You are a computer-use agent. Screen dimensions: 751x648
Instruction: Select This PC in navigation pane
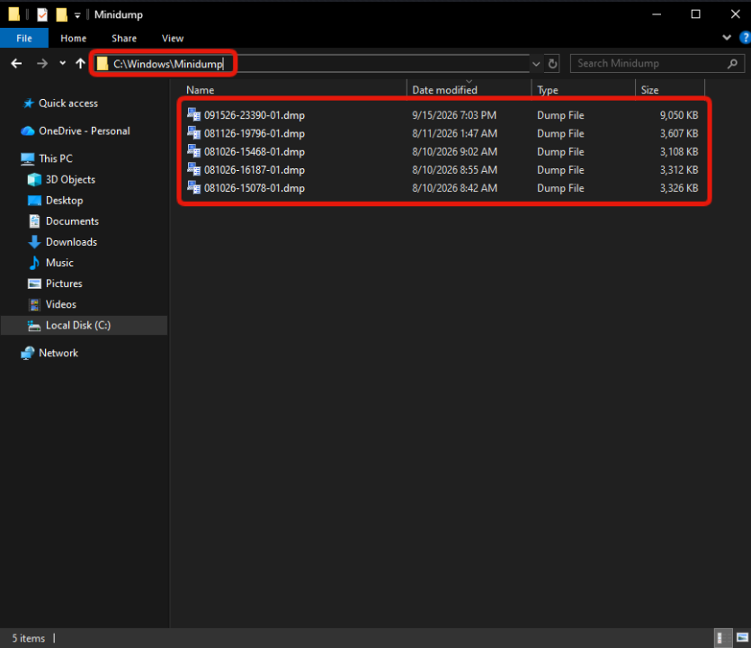pyautogui.click(x=56, y=158)
